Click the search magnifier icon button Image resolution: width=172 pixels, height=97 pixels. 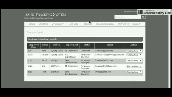point(143,17)
